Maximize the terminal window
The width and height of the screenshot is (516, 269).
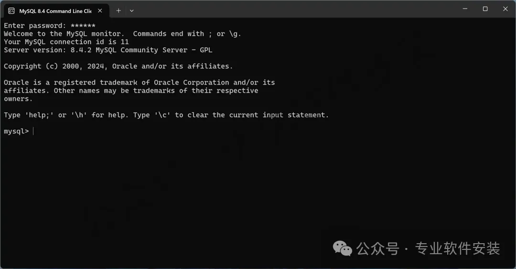pyautogui.click(x=485, y=9)
